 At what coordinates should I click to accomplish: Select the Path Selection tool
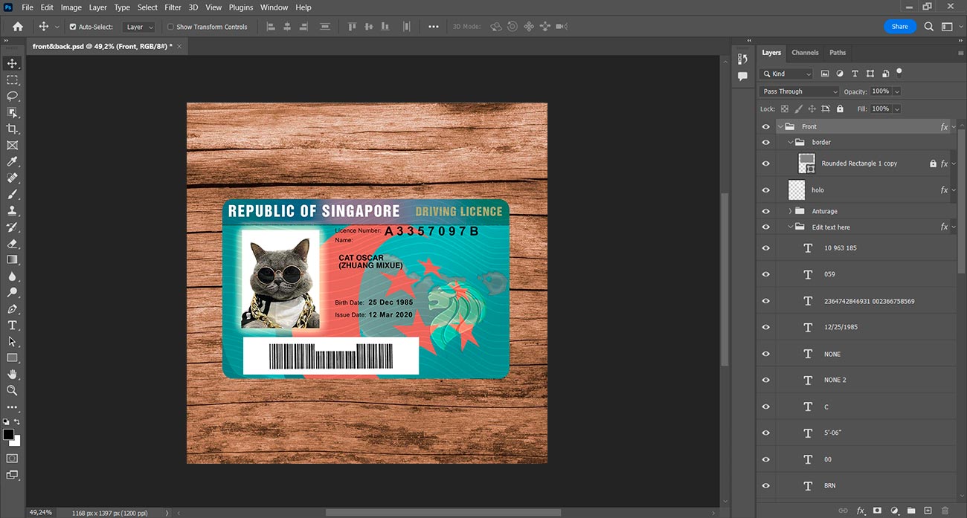pos(12,341)
